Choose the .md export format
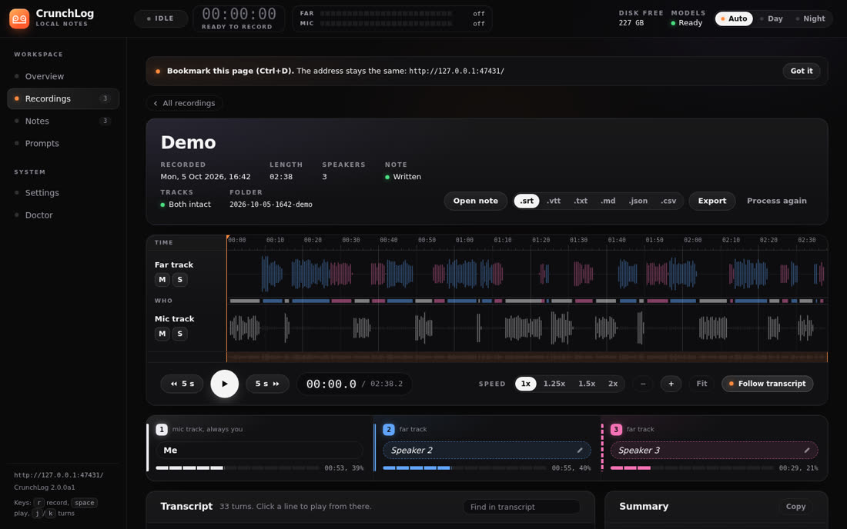The image size is (847, 529). 608,201
